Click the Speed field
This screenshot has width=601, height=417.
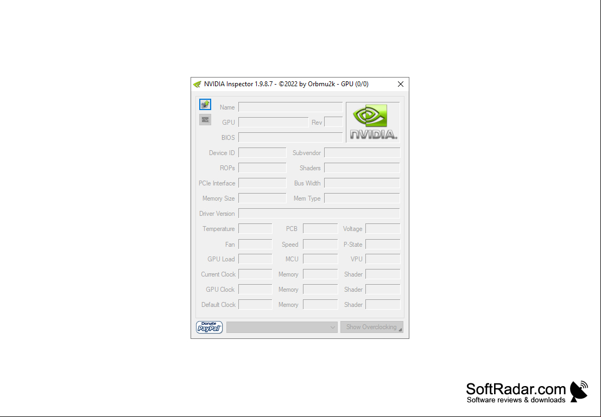(320, 244)
